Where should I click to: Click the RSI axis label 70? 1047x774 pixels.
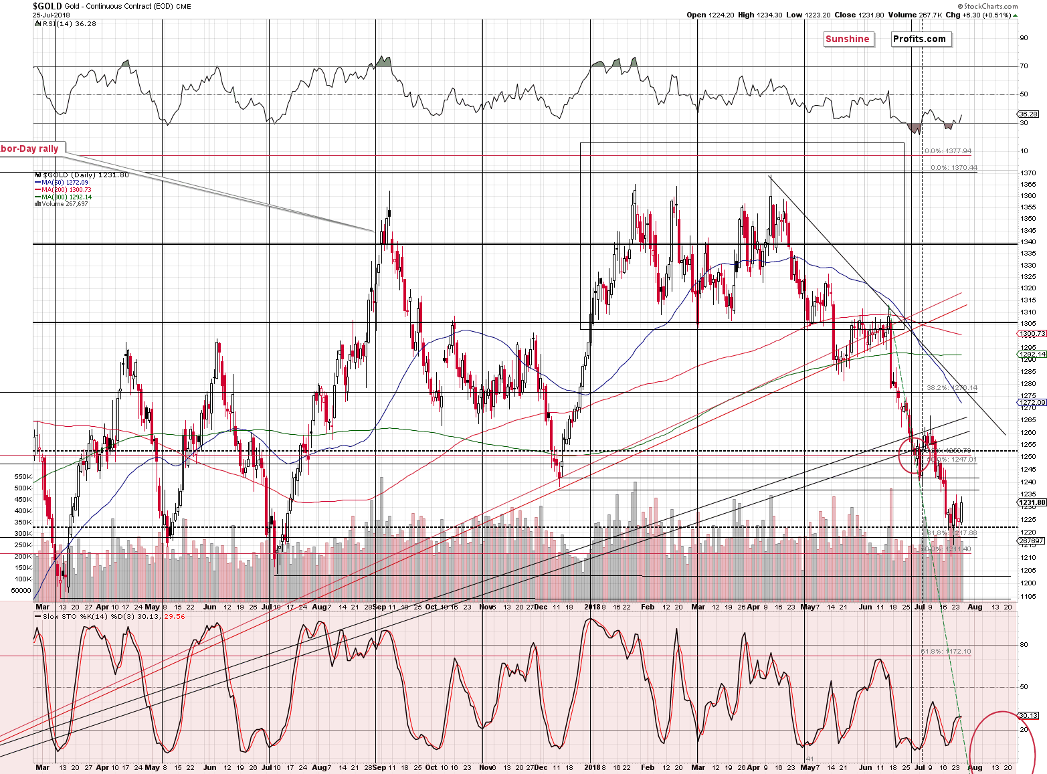(1024, 66)
